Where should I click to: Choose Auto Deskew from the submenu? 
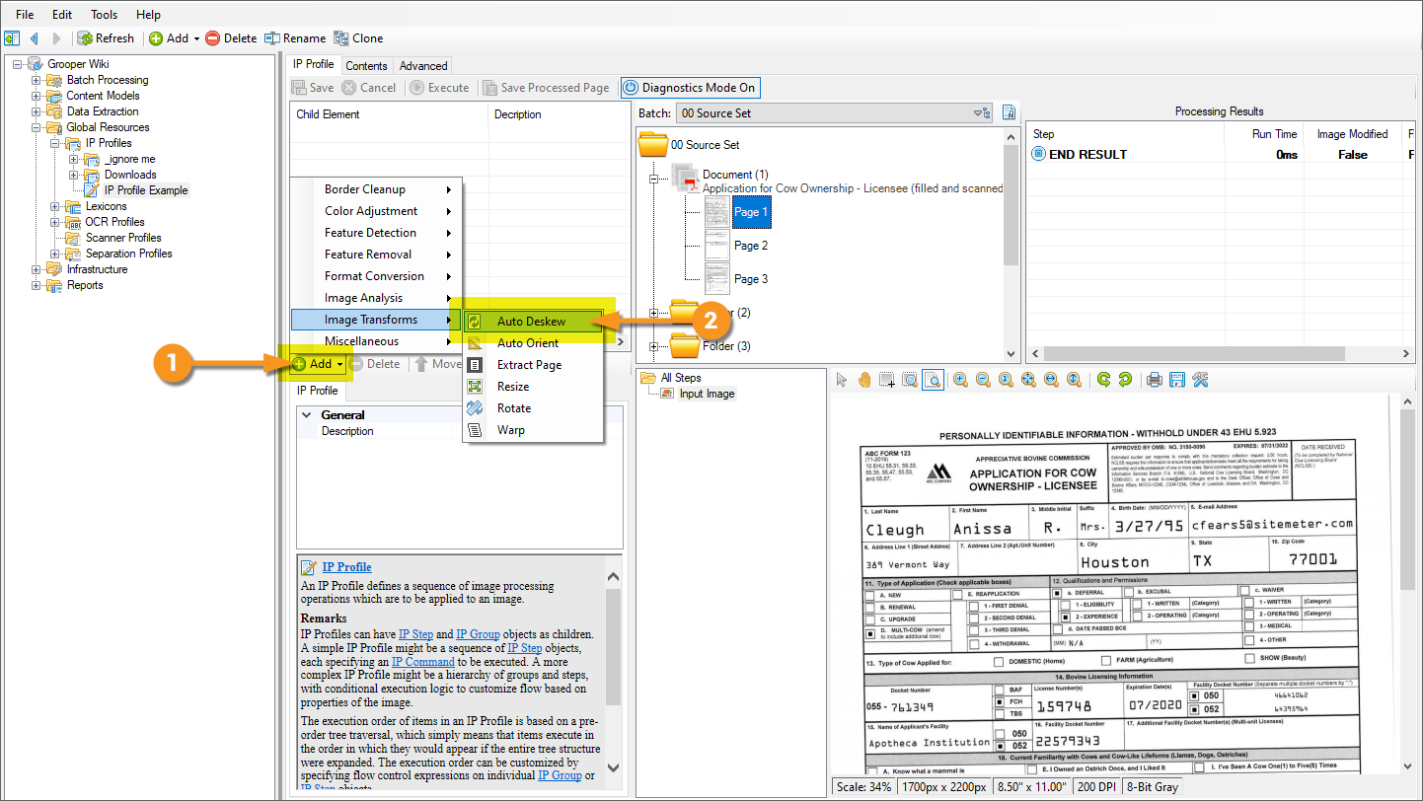[531, 322]
